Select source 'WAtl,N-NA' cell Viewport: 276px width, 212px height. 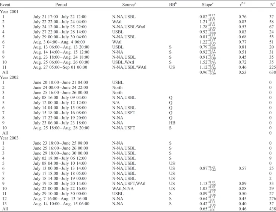coord(123,189)
